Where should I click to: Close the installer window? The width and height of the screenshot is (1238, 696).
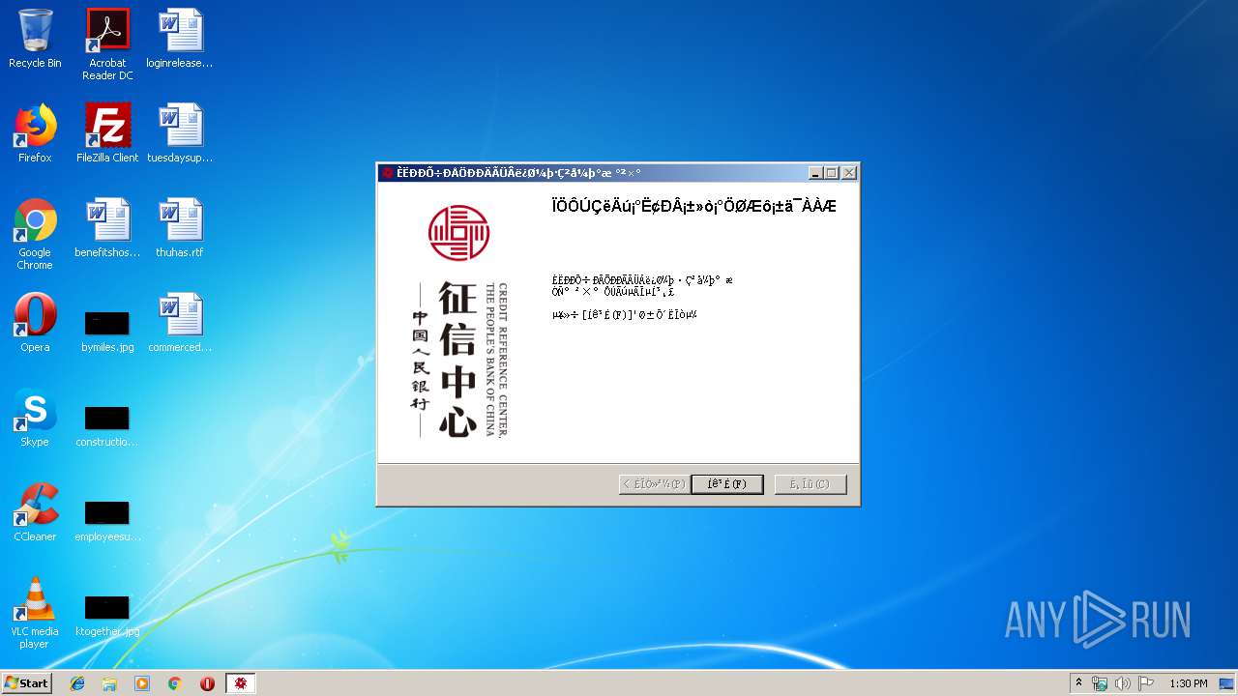pos(848,173)
